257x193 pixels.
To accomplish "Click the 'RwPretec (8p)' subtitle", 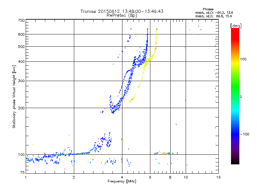I will (122, 15).
